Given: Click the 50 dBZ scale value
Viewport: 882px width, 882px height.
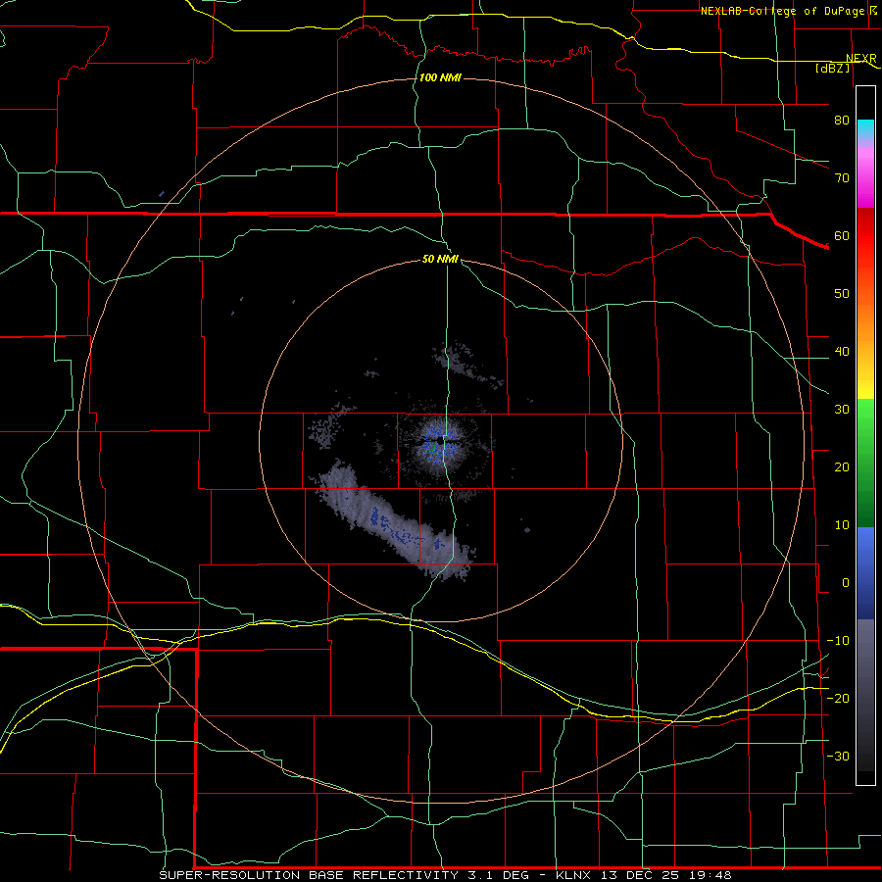Looking at the screenshot, I should tap(842, 294).
